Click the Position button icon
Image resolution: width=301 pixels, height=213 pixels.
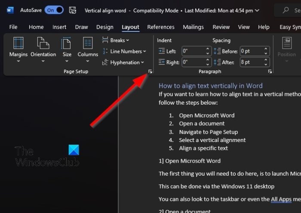point(287,43)
